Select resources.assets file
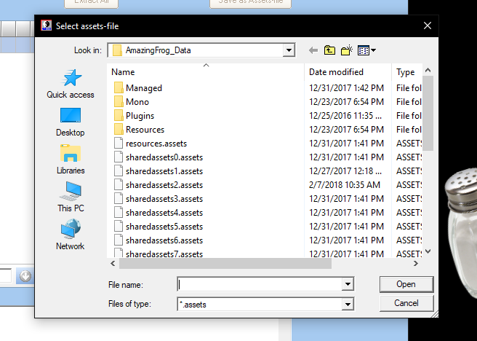The width and height of the screenshot is (477, 341). tap(156, 144)
